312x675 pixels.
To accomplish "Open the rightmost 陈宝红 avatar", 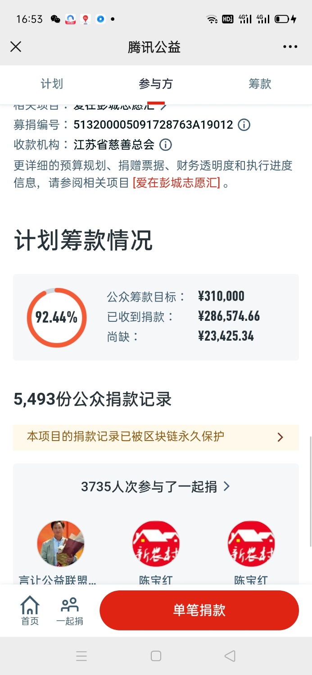I will tap(251, 544).
